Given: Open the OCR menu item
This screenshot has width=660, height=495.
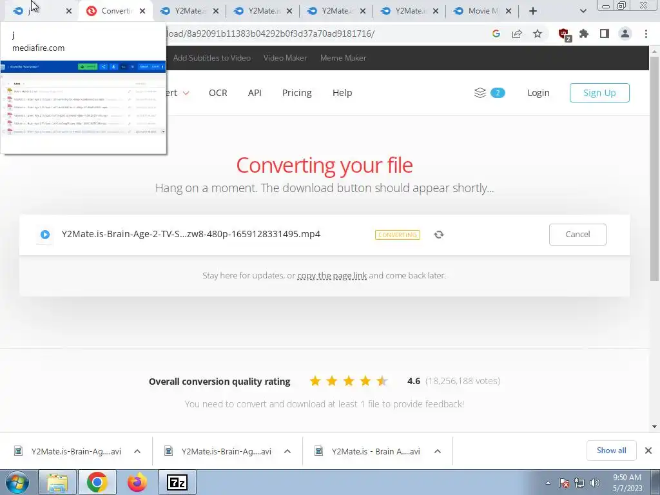Looking at the screenshot, I should [x=218, y=93].
